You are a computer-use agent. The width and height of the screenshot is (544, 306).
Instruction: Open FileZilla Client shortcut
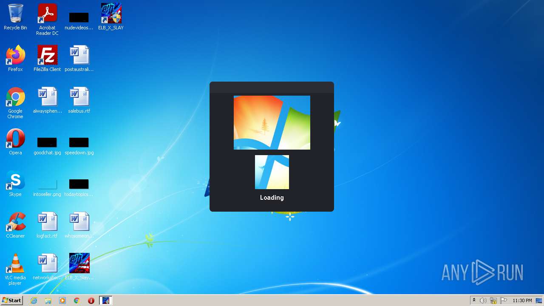(47, 59)
